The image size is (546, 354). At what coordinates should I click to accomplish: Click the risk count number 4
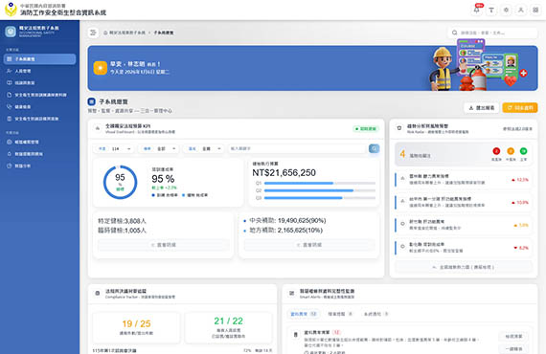click(402, 154)
